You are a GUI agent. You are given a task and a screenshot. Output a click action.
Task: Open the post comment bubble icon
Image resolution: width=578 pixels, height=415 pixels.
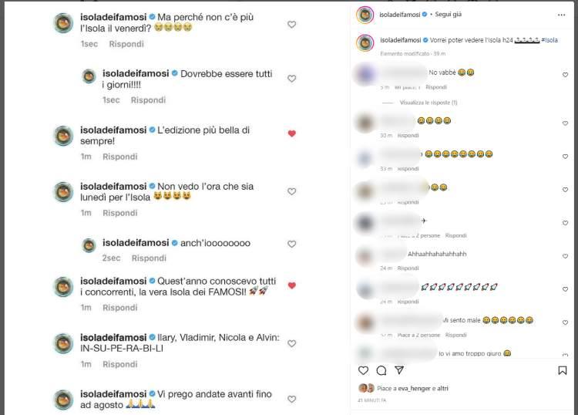pos(381,370)
